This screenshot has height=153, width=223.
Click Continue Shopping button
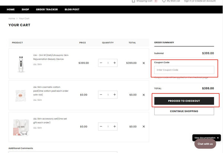click(x=184, y=111)
